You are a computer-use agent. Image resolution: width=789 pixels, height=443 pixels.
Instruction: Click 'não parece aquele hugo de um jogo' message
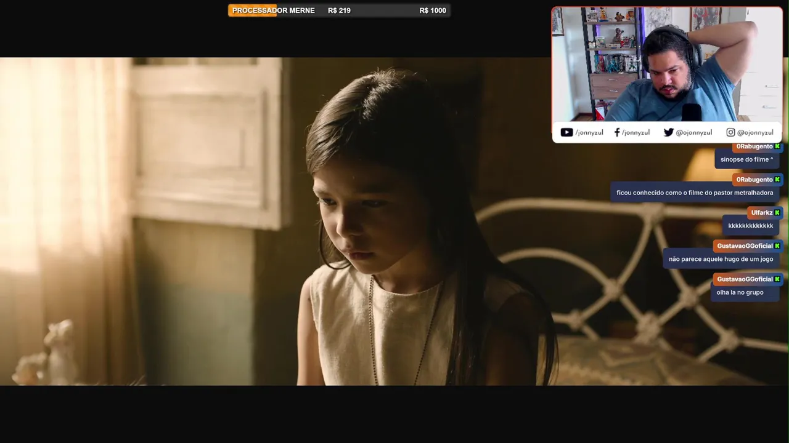(x=721, y=259)
